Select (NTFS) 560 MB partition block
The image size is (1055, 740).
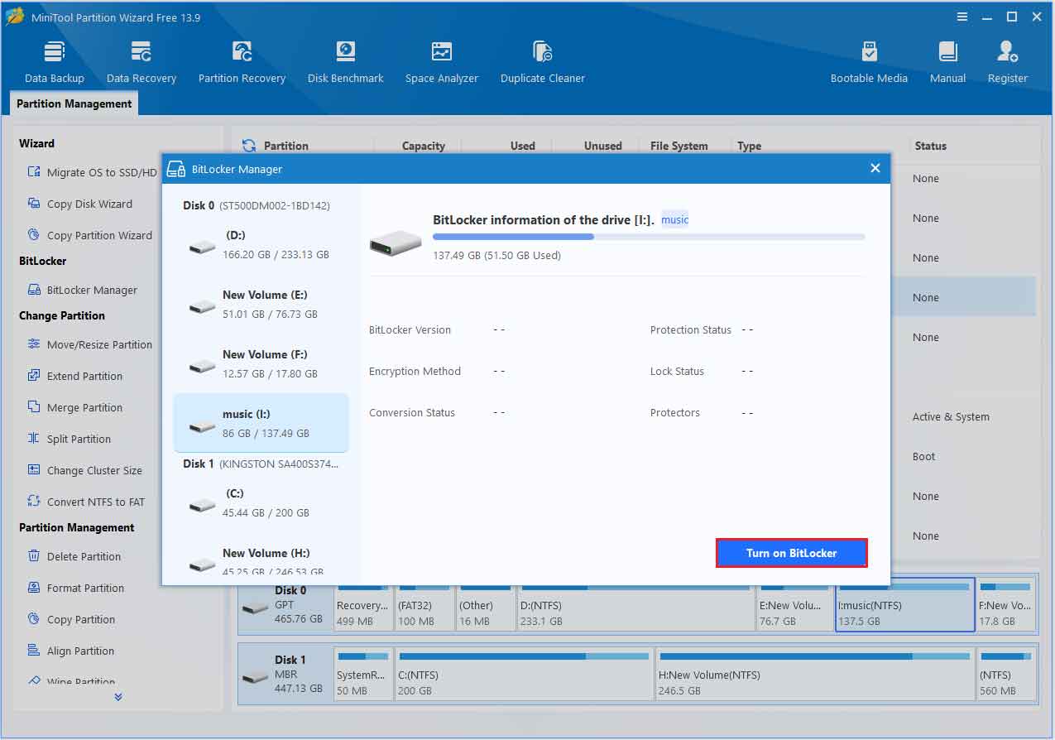1006,675
